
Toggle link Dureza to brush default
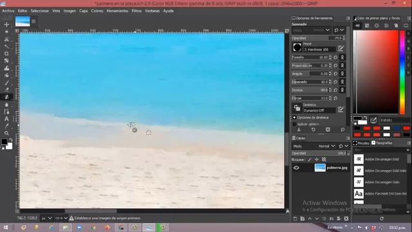point(342,90)
